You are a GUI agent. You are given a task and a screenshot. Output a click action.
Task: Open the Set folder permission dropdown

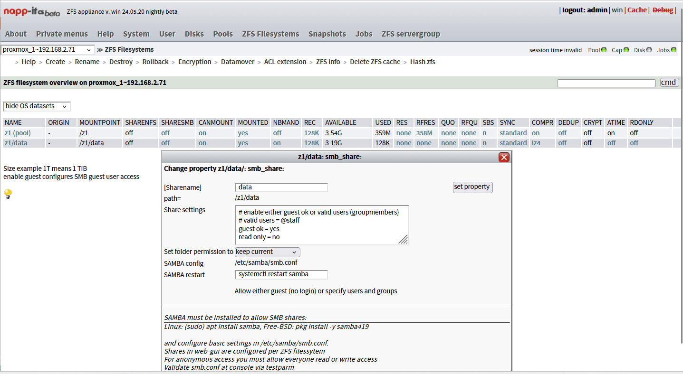267,252
